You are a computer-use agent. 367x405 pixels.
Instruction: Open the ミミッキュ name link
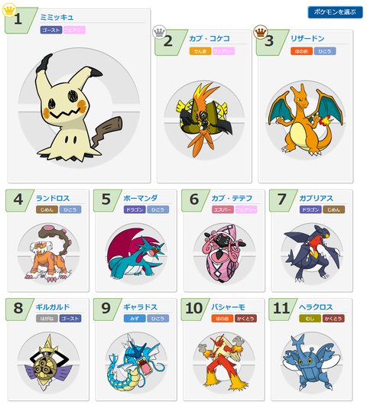(x=57, y=18)
